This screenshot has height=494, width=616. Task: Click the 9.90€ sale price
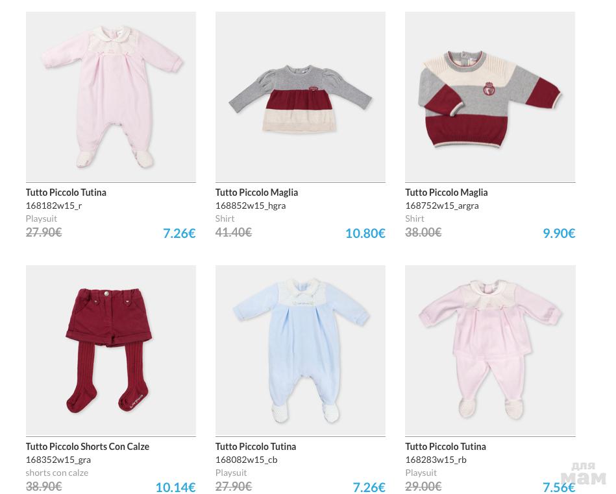pos(559,233)
